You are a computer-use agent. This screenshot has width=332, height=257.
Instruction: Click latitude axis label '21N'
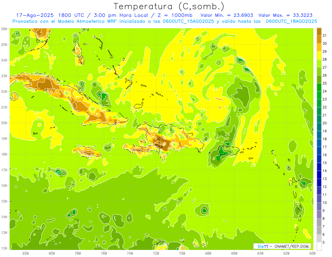pos(4,107)
